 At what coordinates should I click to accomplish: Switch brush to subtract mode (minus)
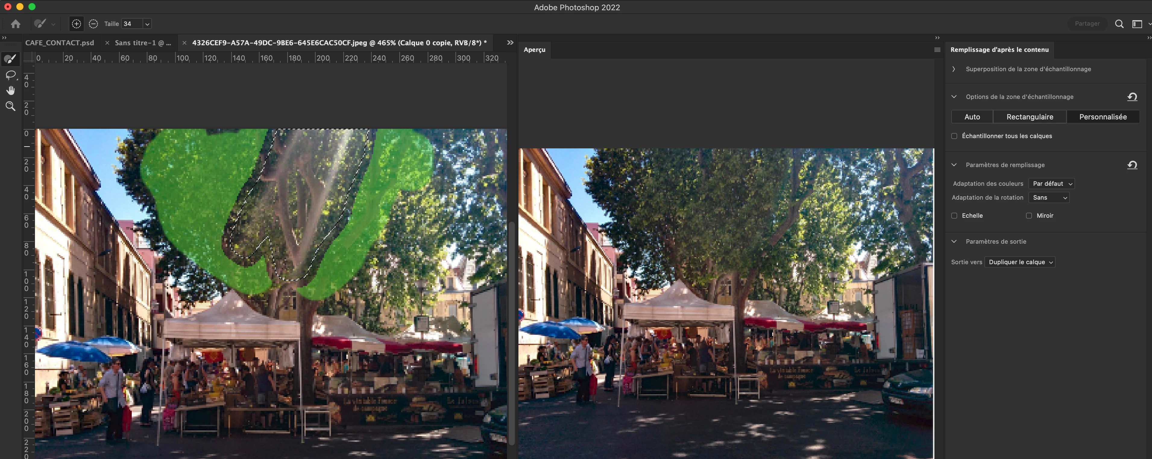coord(93,24)
